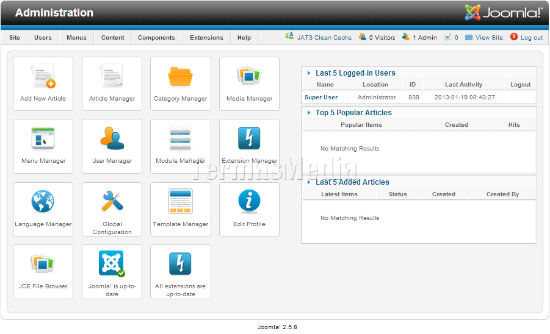
Task: Click the Joomla! logo
Action: (504, 13)
